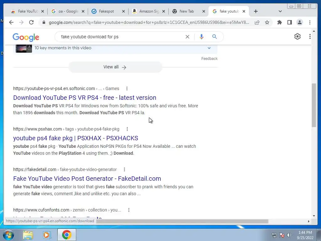Open Windows Explorer from taskbar

(28, 235)
